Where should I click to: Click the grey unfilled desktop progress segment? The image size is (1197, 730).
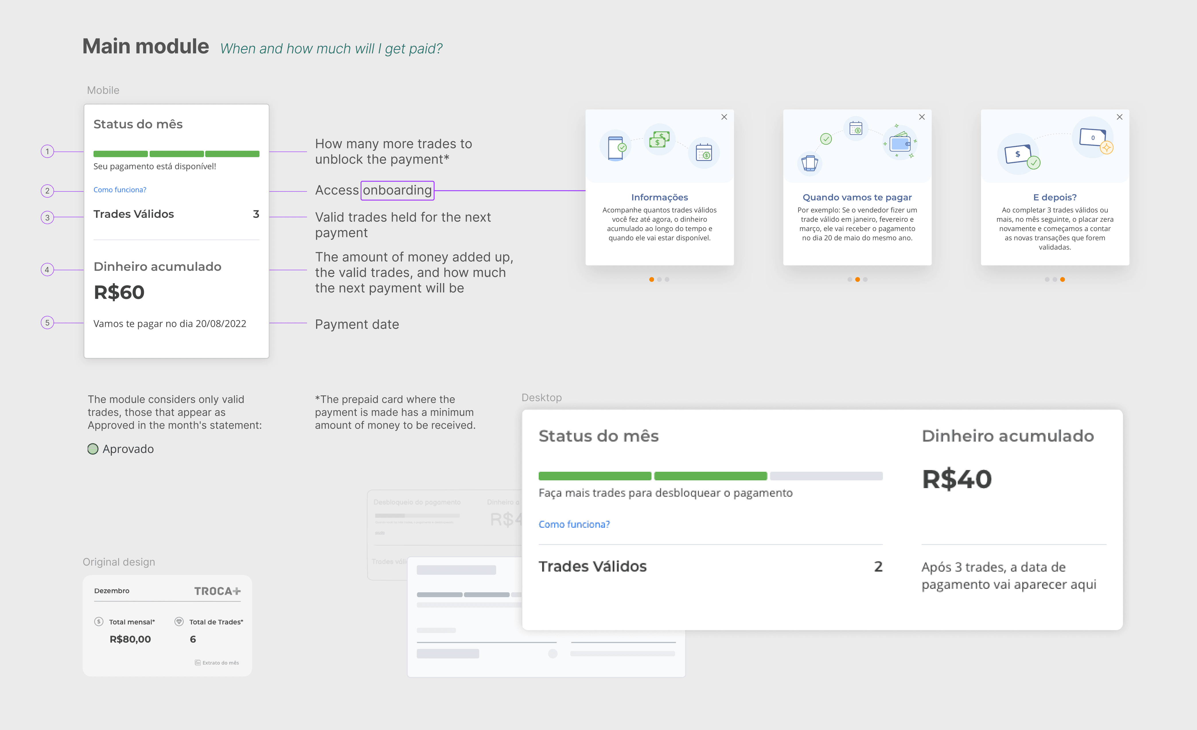pyautogui.click(x=826, y=476)
